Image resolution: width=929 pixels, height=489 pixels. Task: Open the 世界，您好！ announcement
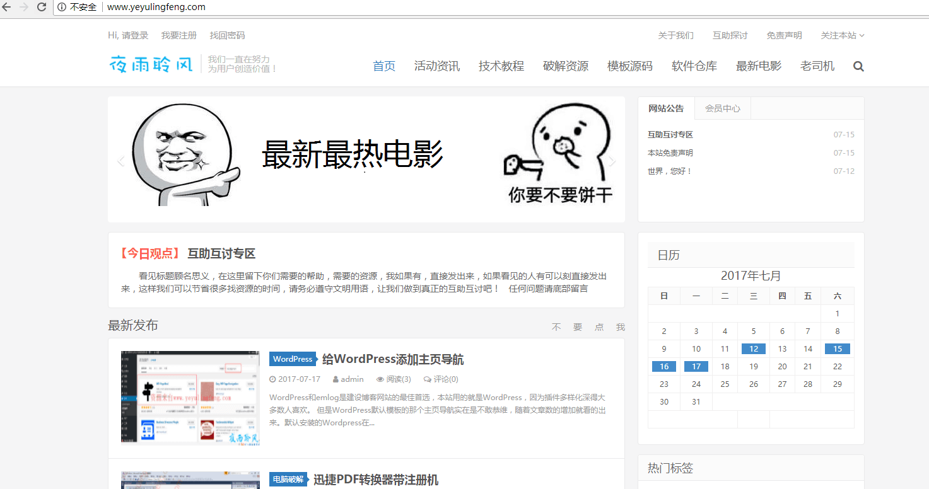point(670,171)
